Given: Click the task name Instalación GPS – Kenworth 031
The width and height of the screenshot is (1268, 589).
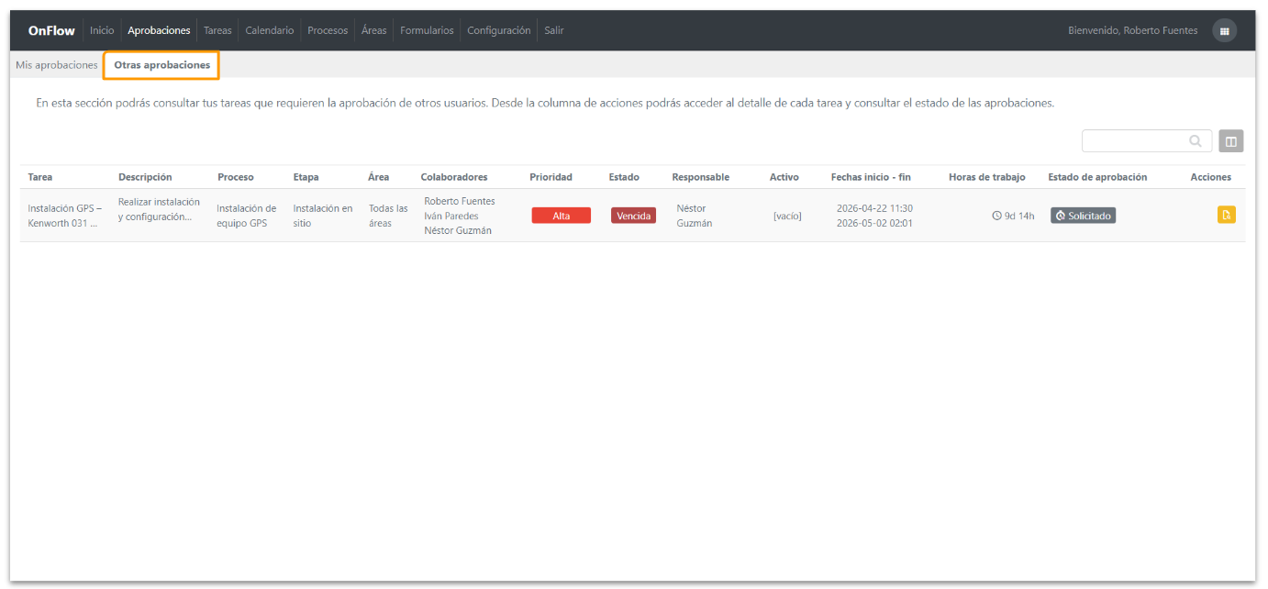Looking at the screenshot, I should click(x=64, y=216).
